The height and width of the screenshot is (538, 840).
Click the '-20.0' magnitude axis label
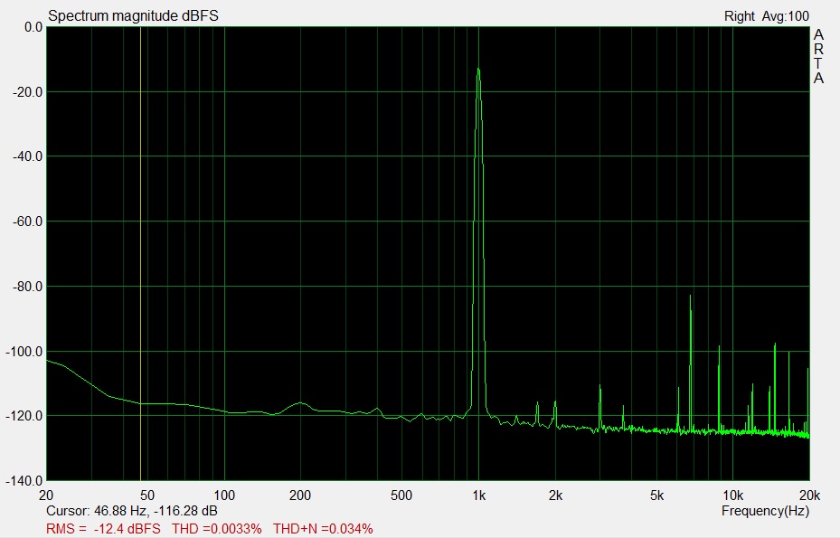[x=27, y=92]
